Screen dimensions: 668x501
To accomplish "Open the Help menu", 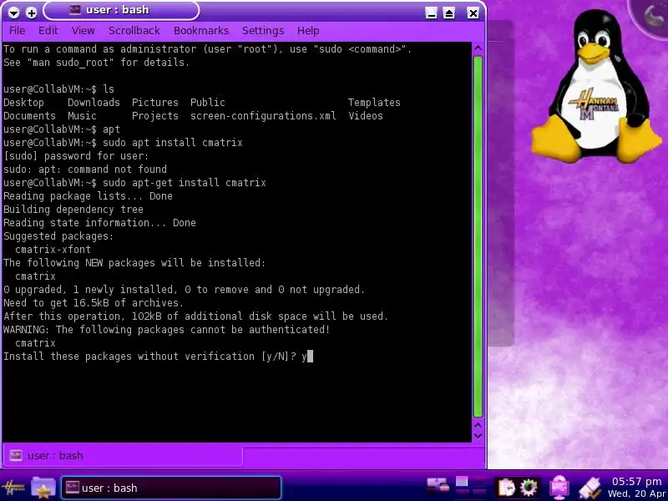I will coord(308,31).
